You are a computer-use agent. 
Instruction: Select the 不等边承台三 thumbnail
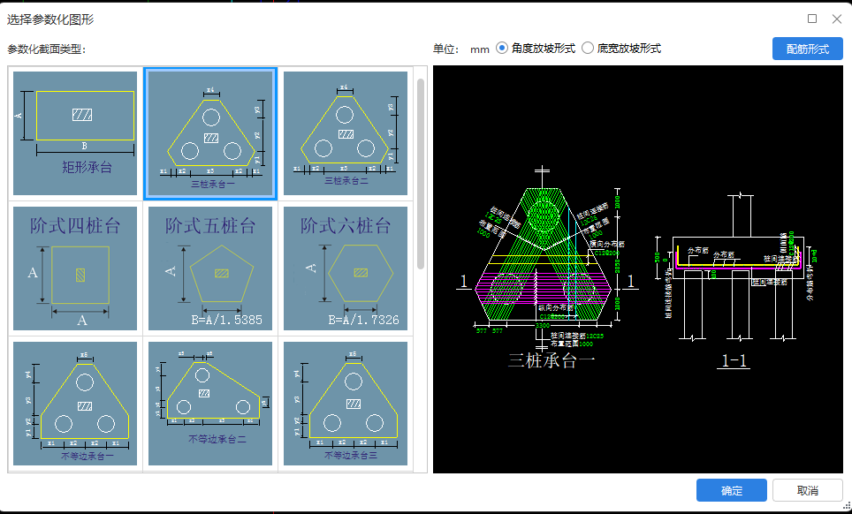pos(346,404)
